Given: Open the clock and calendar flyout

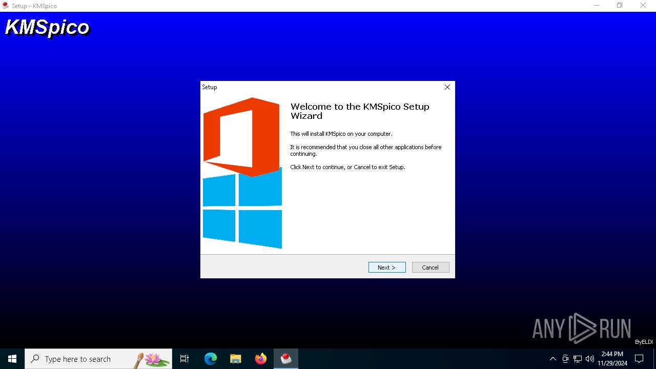Looking at the screenshot, I should (x=612, y=359).
